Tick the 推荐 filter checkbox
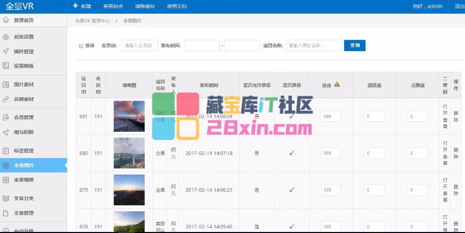 pyautogui.click(x=81, y=45)
